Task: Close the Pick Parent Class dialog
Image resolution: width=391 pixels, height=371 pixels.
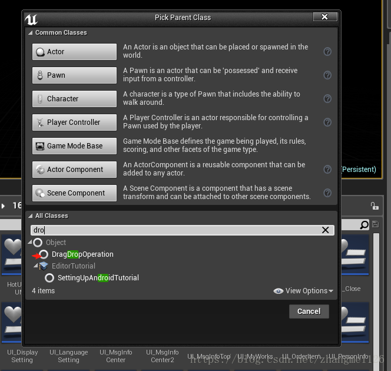Action: pyautogui.click(x=325, y=16)
